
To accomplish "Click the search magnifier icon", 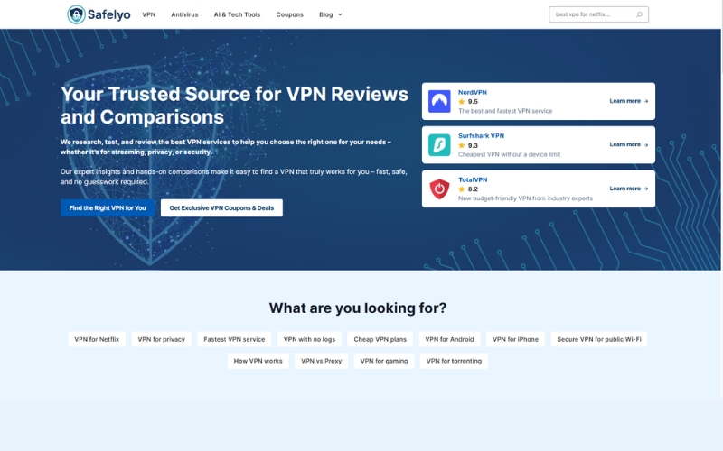I will pos(639,14).
